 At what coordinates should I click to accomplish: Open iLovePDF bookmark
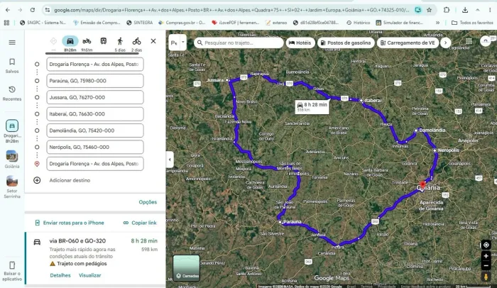click(236, 23)
